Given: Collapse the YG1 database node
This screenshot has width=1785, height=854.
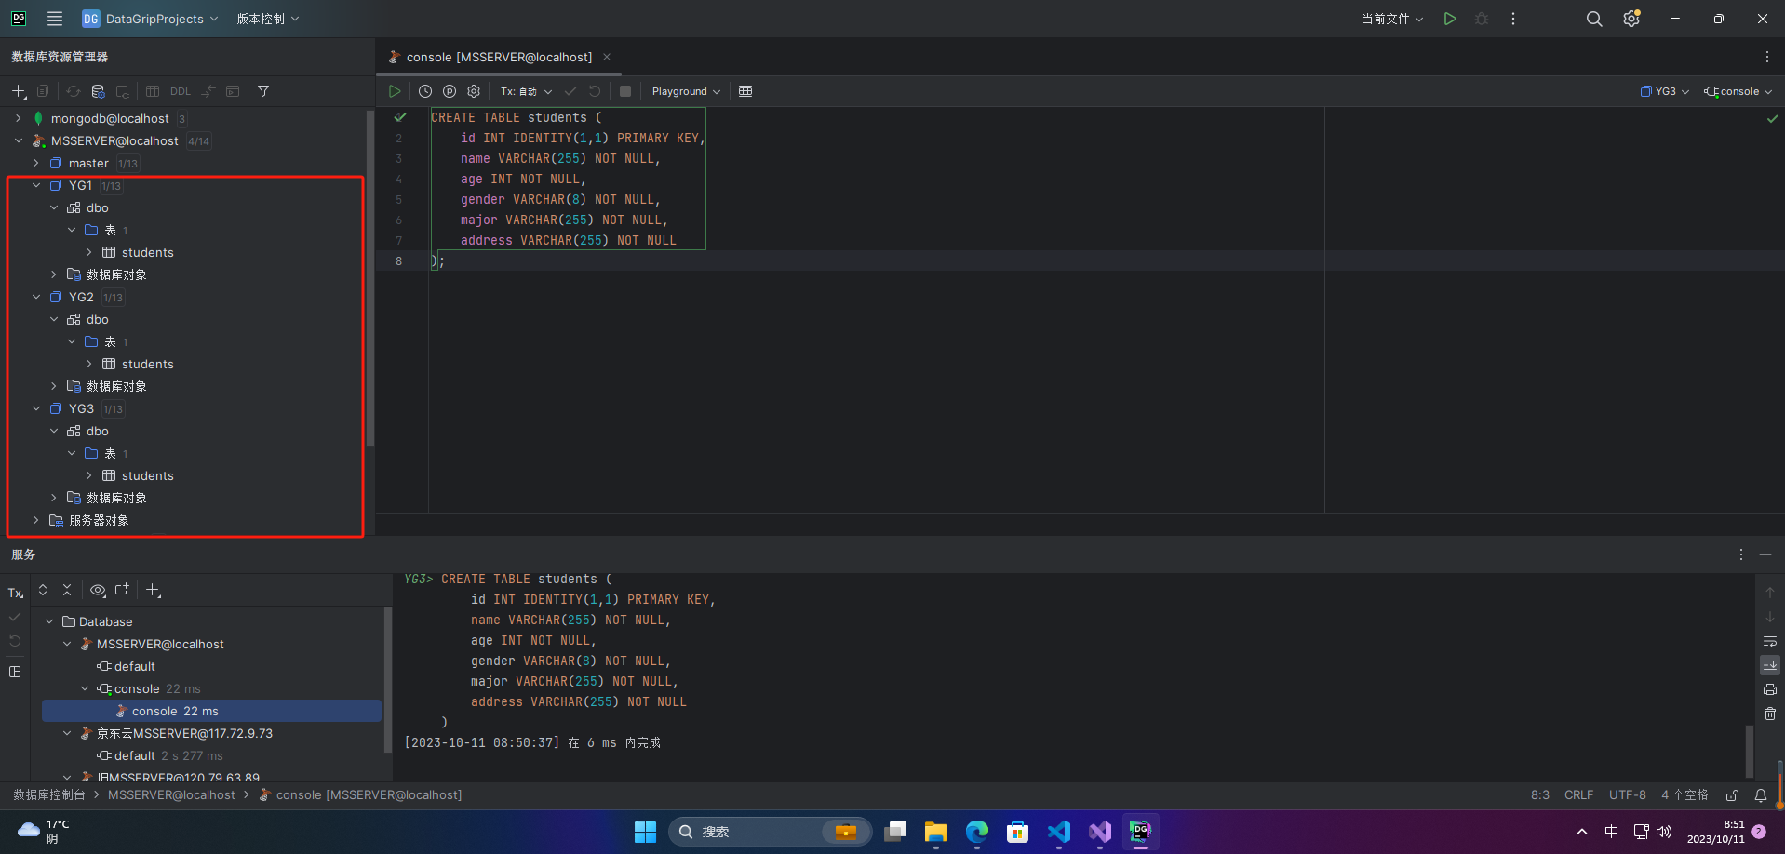Looking at the screenshot, I should click(x=36, y=185).
